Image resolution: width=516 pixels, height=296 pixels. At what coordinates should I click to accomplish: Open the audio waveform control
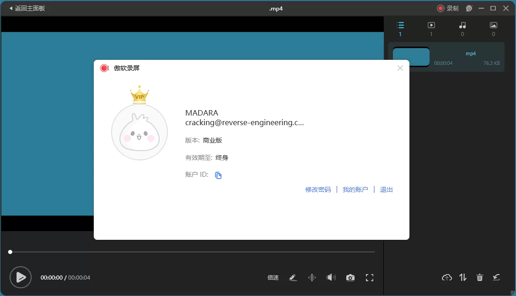(312, 277)
